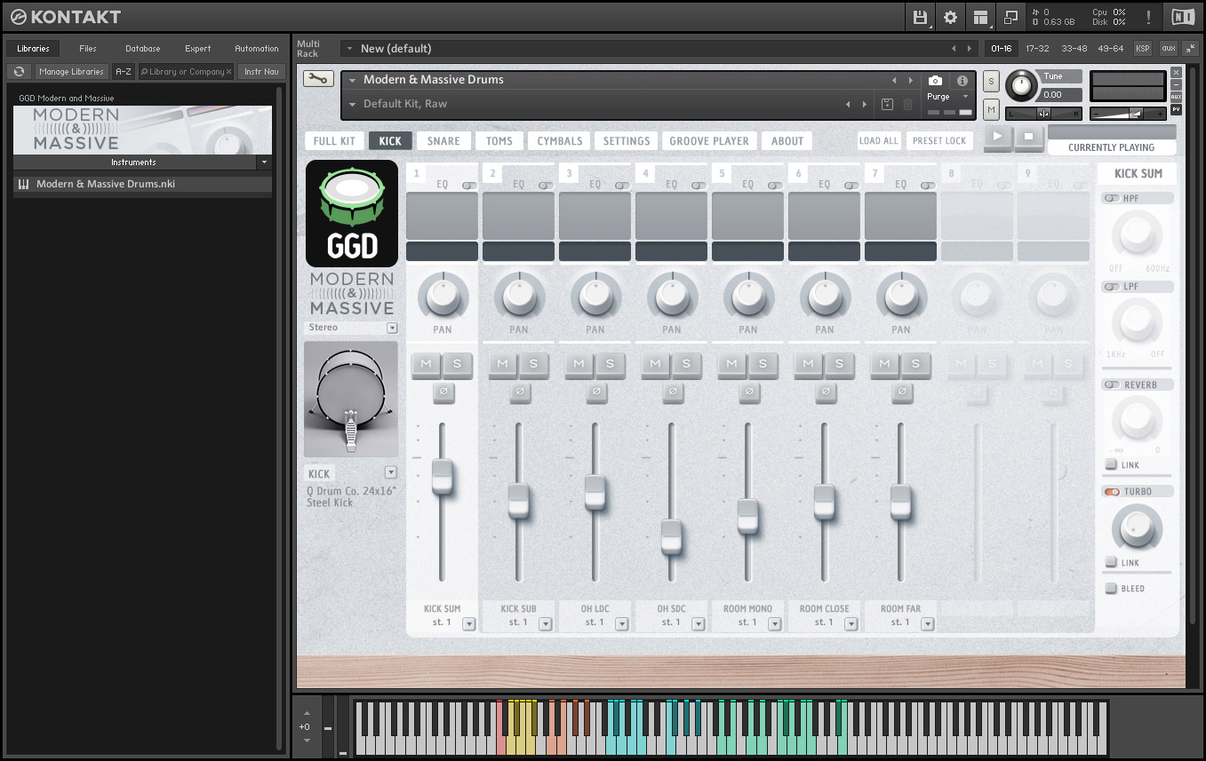Open KICK SUM output st. 1 dropdown

coord(468,623)
